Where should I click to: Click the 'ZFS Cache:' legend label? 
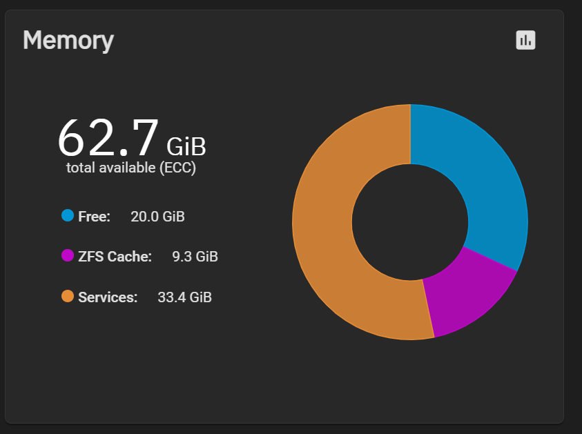(x=115, y=256)
